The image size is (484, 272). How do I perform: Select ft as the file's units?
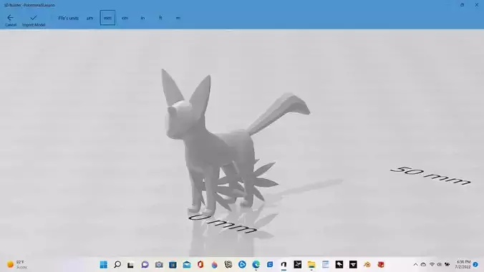[x=160, y=18]
